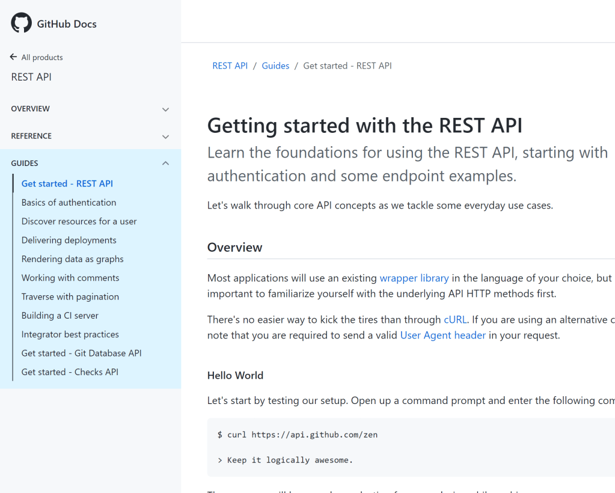Screen dimensions: 615x493
Task: Open the Guides breadcrumb link
Action: (x=275, y=66)
